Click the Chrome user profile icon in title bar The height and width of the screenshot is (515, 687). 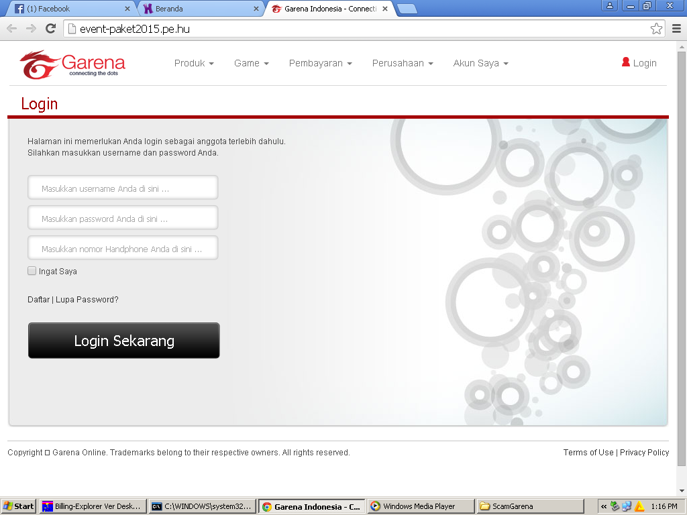pos(609,5)
